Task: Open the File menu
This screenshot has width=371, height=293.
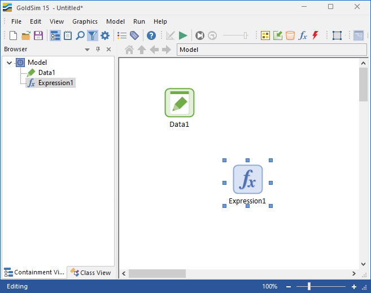Action: click(x=16, y=21)
